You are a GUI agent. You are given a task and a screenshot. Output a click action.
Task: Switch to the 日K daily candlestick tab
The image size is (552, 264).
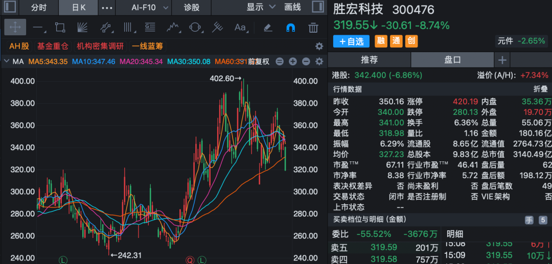tap(79, 7)
